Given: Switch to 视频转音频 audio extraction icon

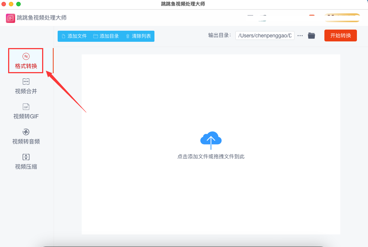Looking at the screenshot, I should pos(26,132).
